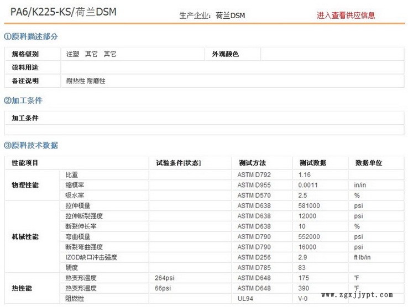The width and height of the screenshot is (408, 307).
Task: Select the 12000 tensile strength value
Action: pyautogui.click(x=307, y=216)
